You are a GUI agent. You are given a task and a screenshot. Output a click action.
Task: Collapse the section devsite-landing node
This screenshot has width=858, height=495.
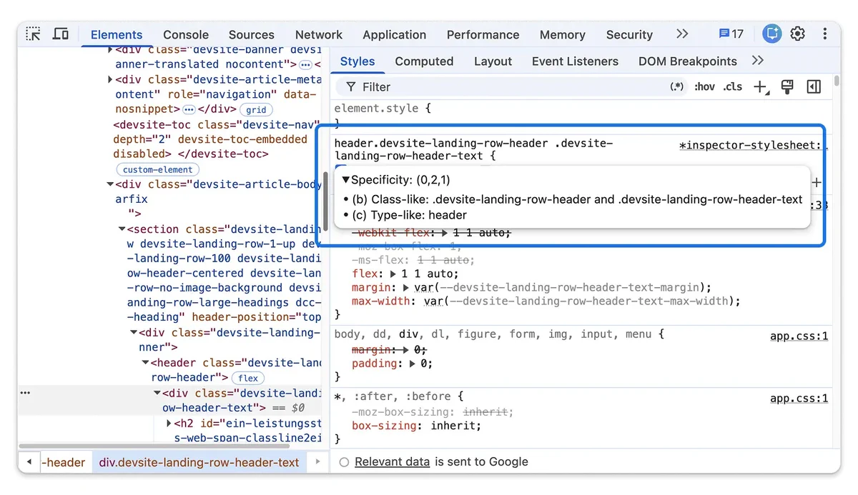(122, 229)
